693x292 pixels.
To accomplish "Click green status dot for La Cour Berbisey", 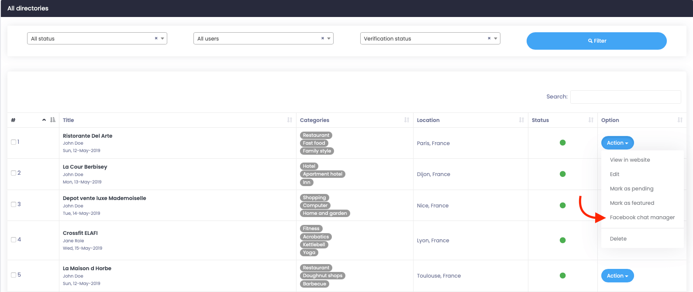I will (x=562, y=174).
